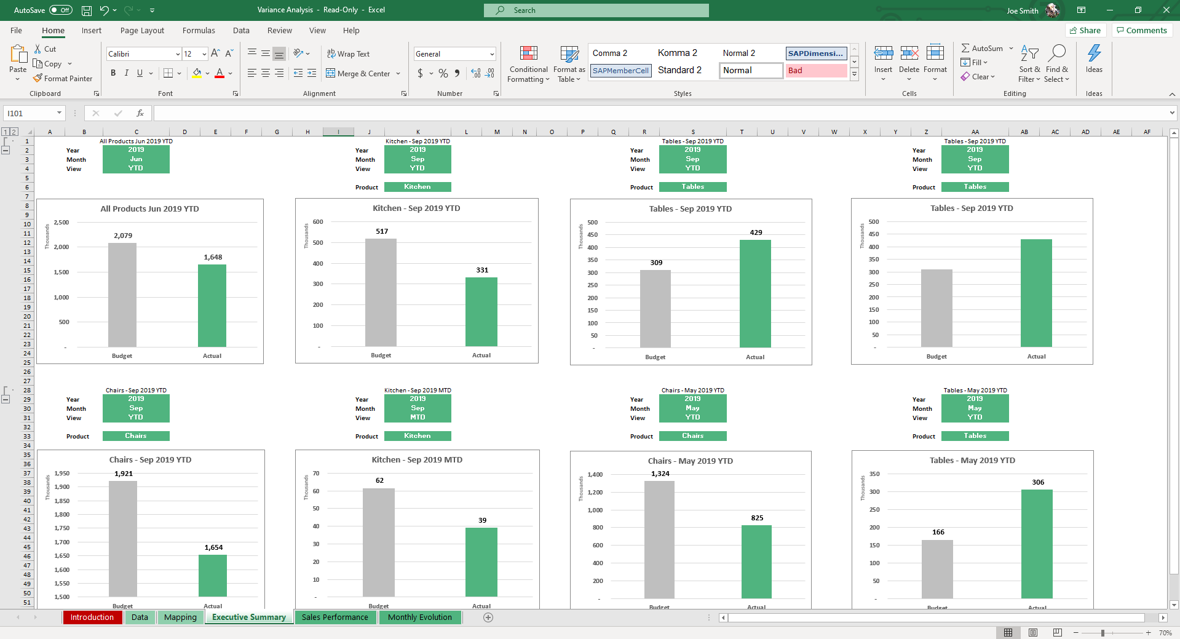This screenshot has height=639, width=1180.
Task: Expand the cell styles gallery
Action: [x=855, y=74]
